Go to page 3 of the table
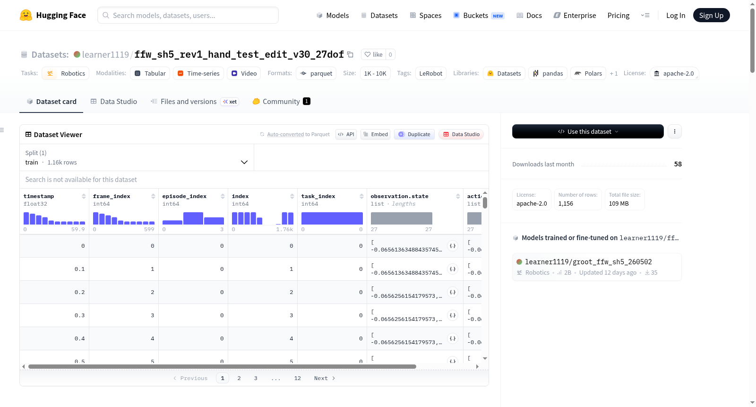This screenshot has height=407, width=756. point(256,378)
